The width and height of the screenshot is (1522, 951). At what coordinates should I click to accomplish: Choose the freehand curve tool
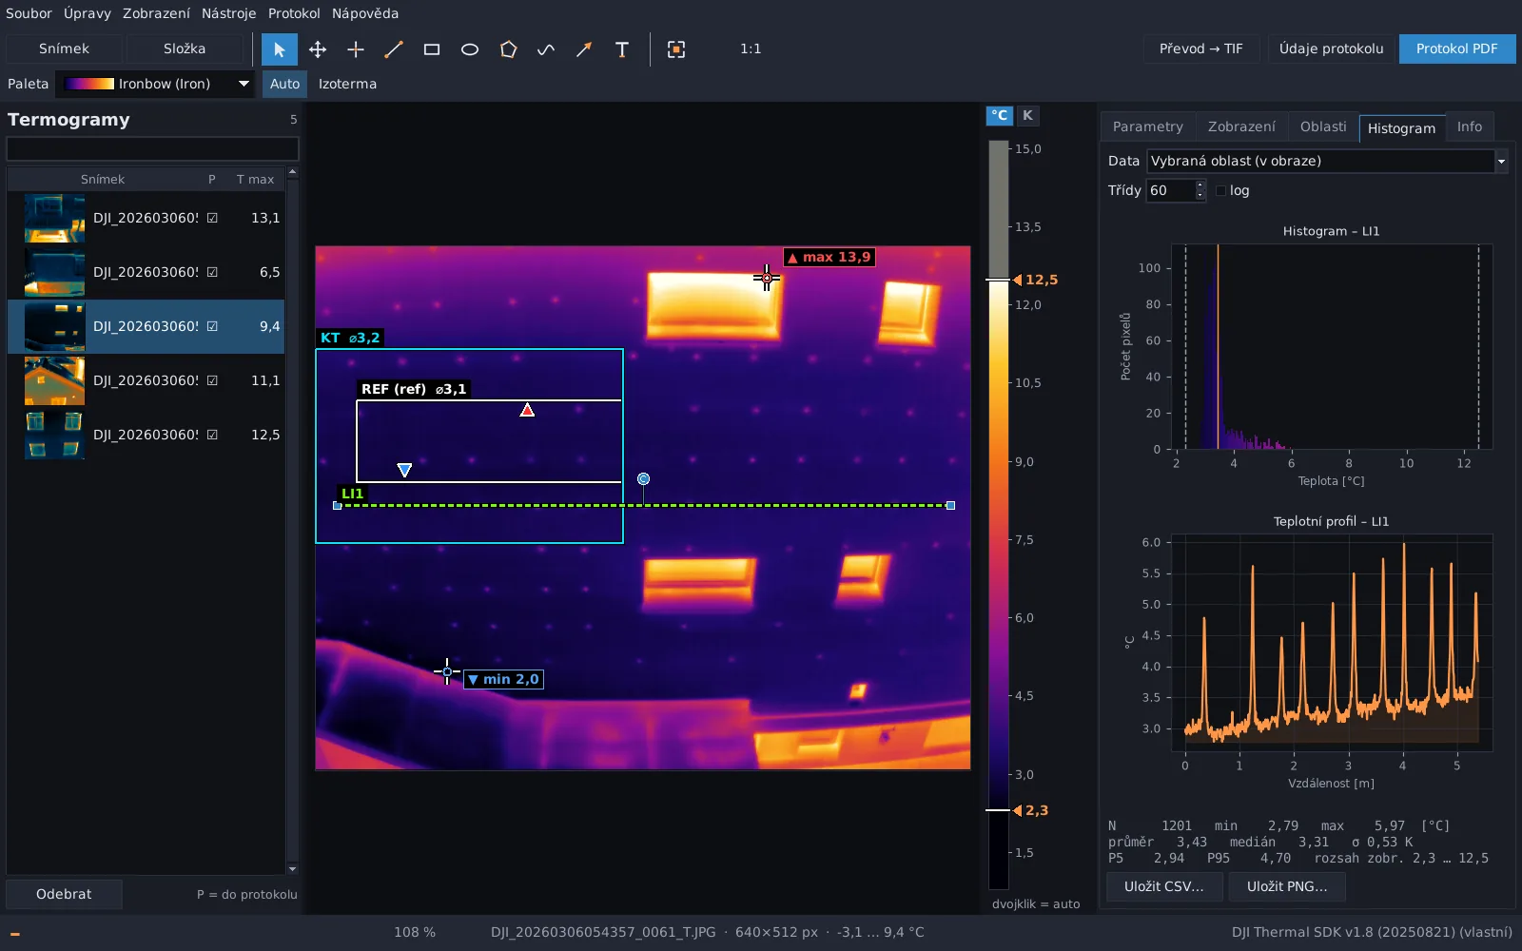click(x=546, y=49)
